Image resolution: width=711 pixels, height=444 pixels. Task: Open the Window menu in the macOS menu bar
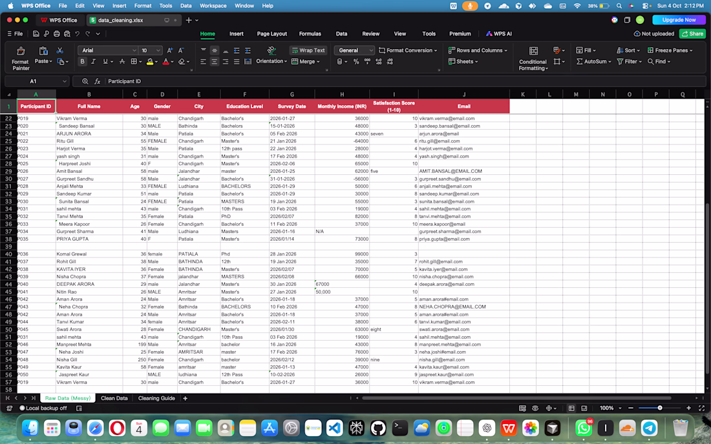244,6
